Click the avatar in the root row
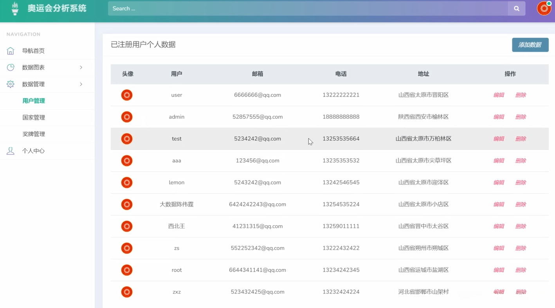The image size is (555, 308). [x=127, y=270]
